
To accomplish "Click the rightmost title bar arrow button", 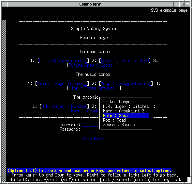I will click(187, 5).
